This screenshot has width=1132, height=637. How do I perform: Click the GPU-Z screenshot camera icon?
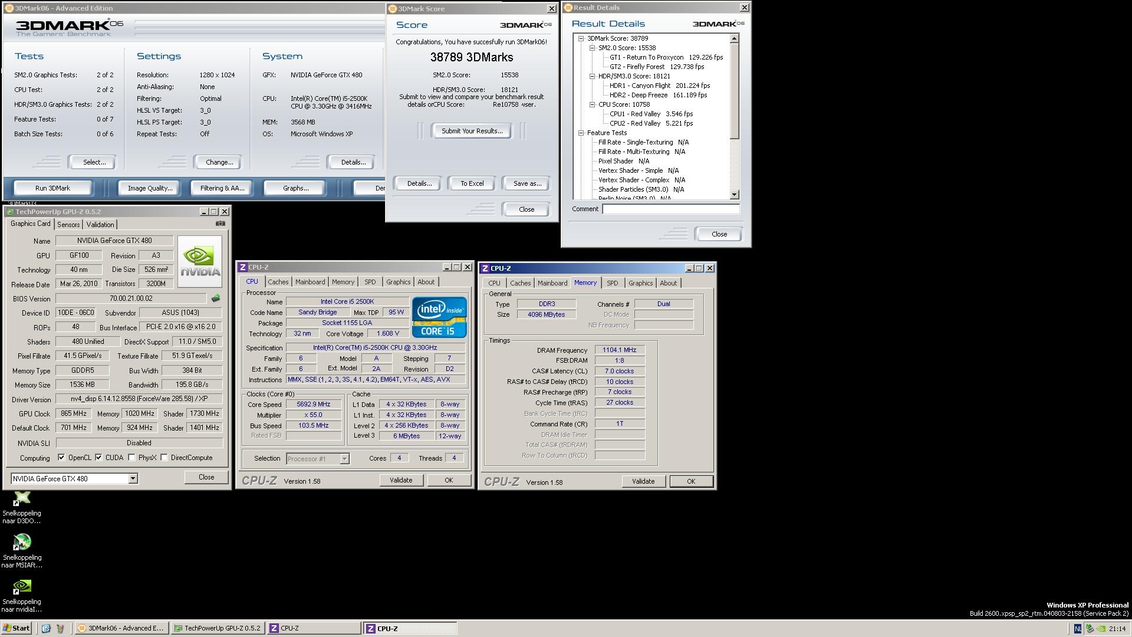pyautogui.click(x=221, y=224)
